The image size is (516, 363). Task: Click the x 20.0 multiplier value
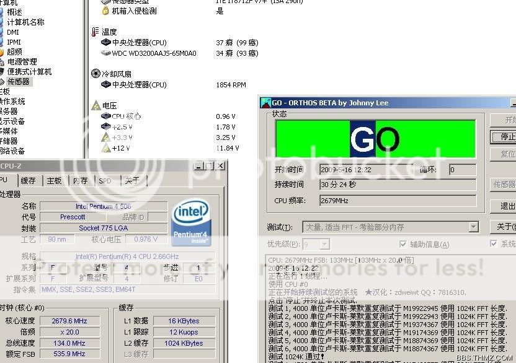pos(69,332)
